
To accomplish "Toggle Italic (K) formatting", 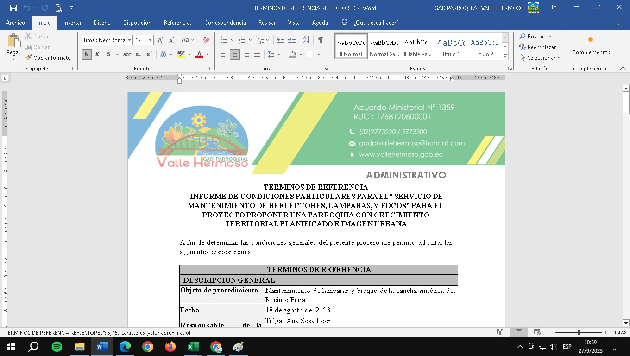I will (97, 55).
